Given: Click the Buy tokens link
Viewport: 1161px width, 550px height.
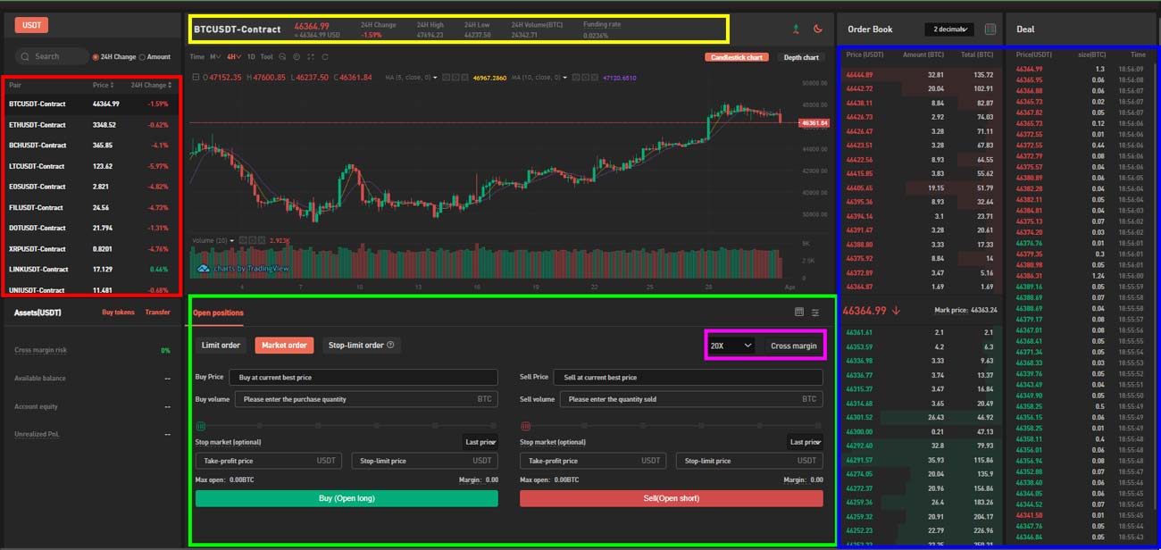Looking at the screenshot, I should click(118, 312).
